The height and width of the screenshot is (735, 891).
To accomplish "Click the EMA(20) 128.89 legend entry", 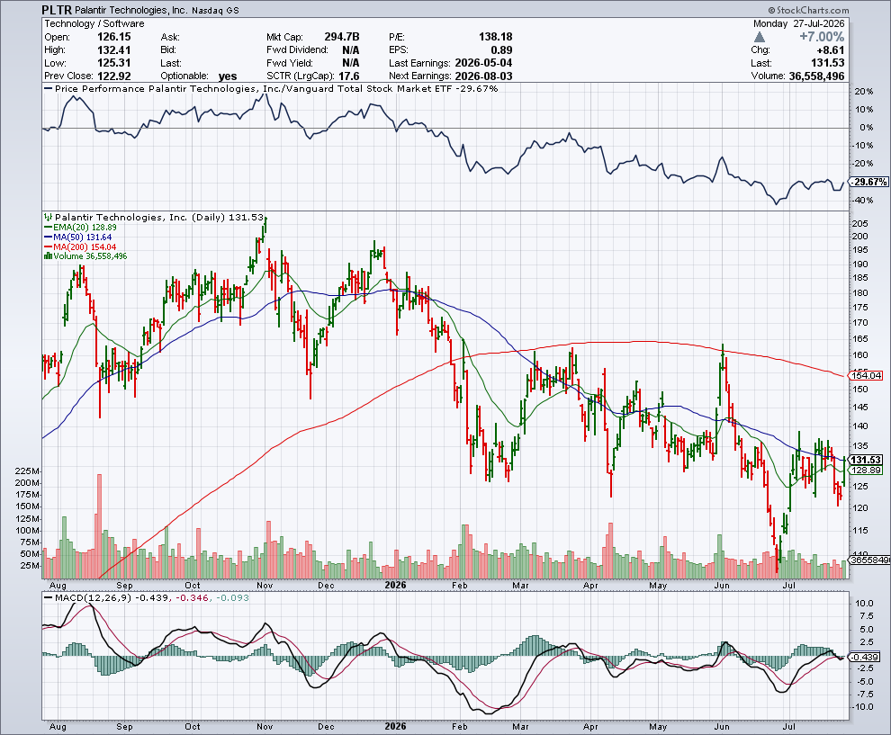I will (x=80, y=228).
